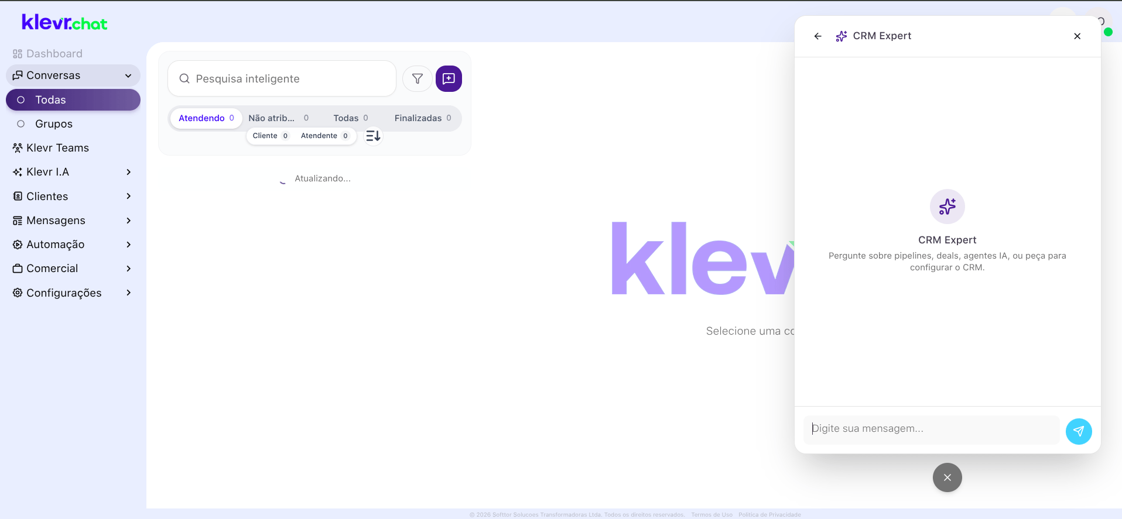
Task: Click the Dashboard grid icon
Action: pyautogui.click(x=18, y=54)
